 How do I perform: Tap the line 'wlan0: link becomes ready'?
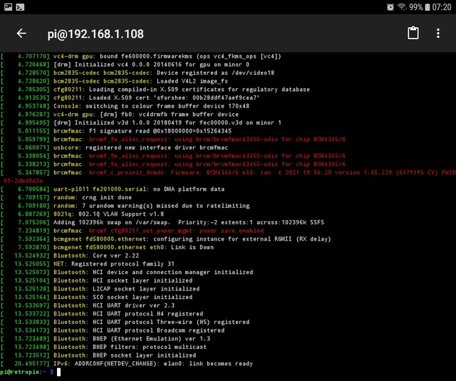tap(127, 364)
